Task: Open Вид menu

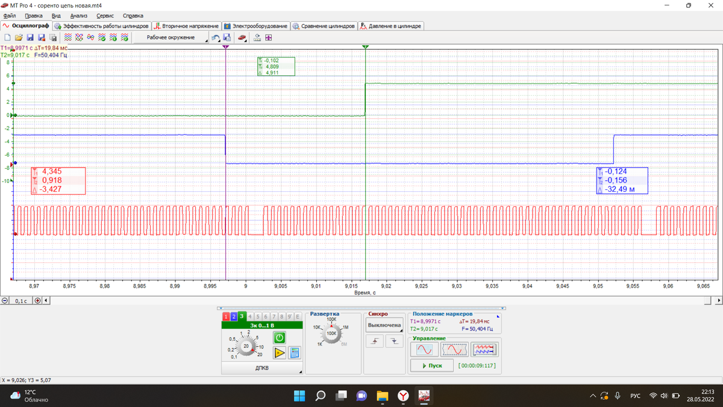Action: tap(57, 16)
